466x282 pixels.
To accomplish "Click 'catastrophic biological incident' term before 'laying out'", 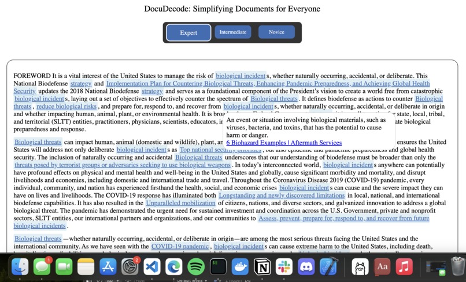I will click(x=39, y=99).
